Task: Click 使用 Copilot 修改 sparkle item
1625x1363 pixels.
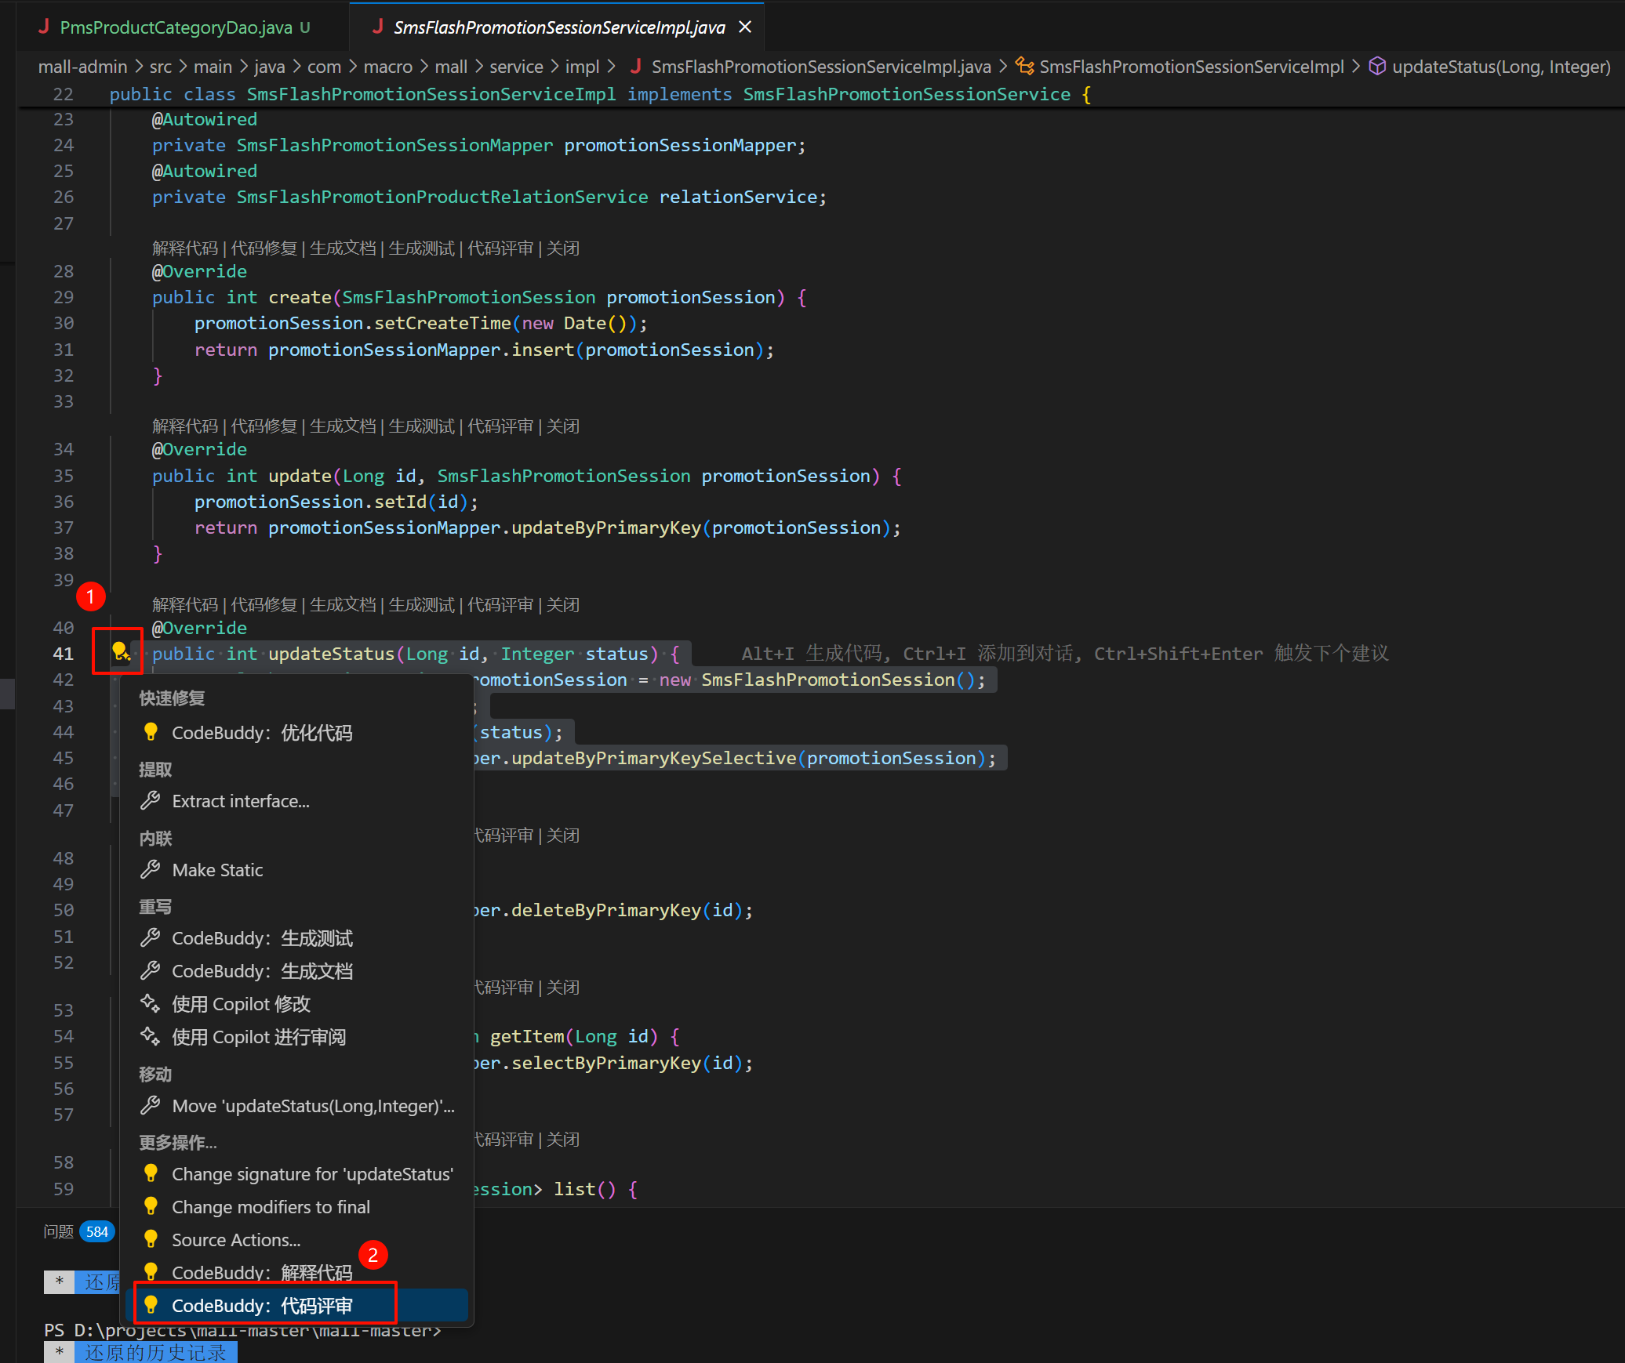Action: tap(241, 1004)
